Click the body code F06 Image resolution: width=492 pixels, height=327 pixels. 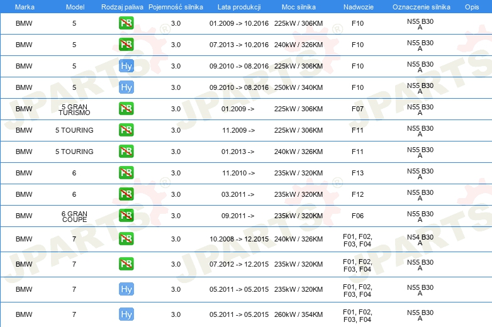coord(357,216)
